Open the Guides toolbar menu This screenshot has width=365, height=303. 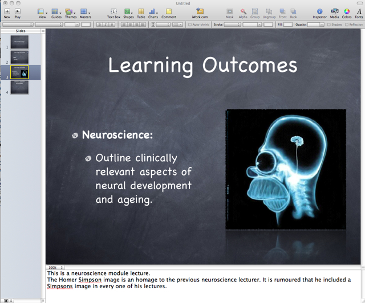[x=56, y=13]
